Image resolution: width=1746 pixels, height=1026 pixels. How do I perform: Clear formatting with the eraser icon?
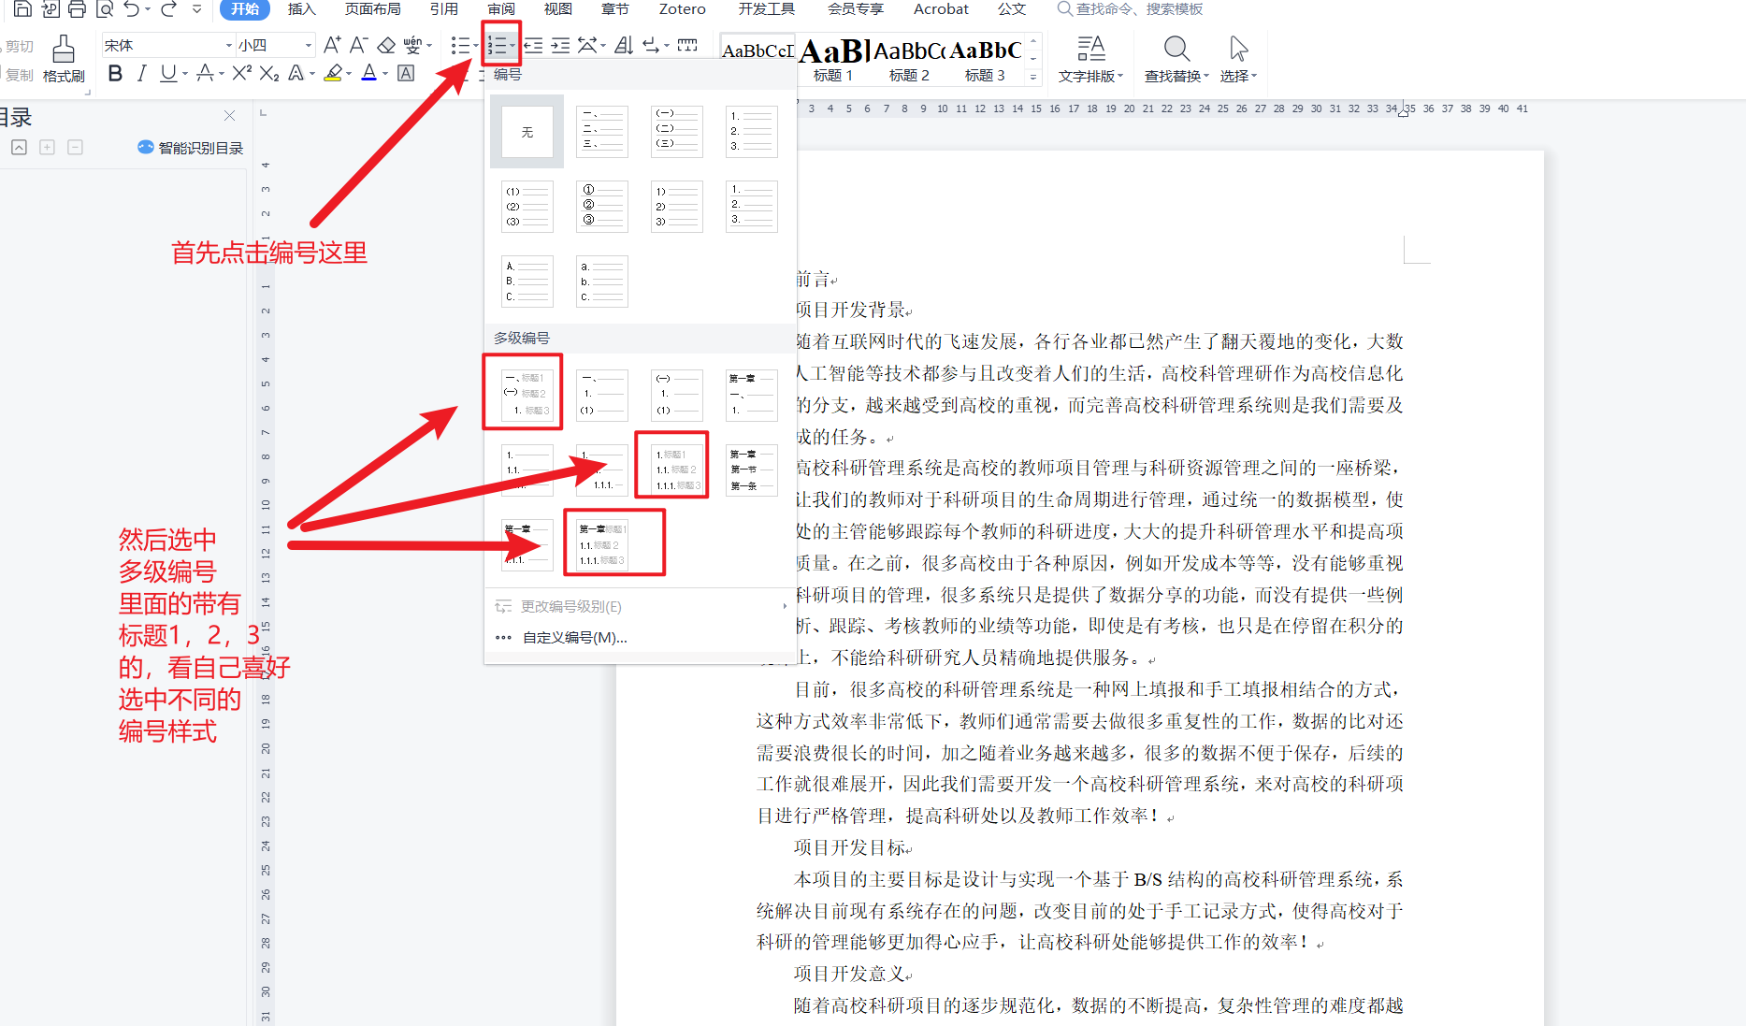(386, 45)
